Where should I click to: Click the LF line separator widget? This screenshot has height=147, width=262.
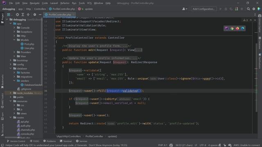[x=196, y=145]
